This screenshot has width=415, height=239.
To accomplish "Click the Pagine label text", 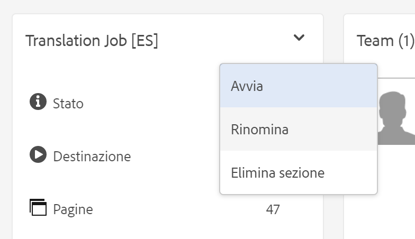I will click(73, 210).
